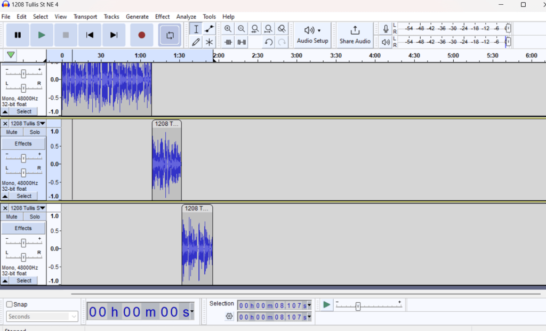This screenshot has height=331, width=546.
Task: Click the microphone record meter icon
Action: pos(386,29)
